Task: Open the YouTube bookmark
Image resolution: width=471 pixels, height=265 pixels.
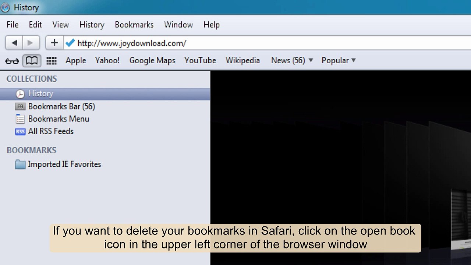Action: [200, 60]
